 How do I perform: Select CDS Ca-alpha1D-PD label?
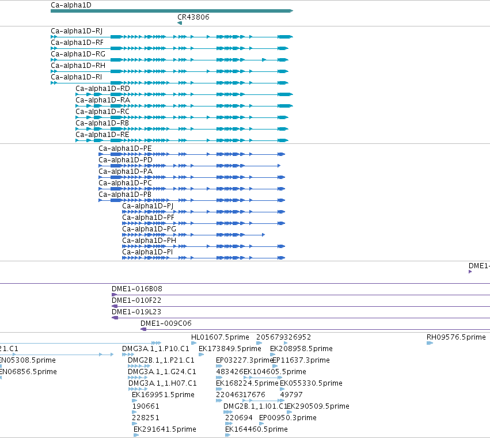[126, 160]
